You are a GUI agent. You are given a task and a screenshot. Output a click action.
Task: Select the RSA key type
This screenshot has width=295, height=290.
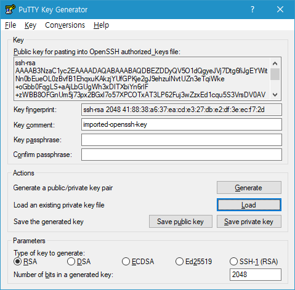pos(25,262)
